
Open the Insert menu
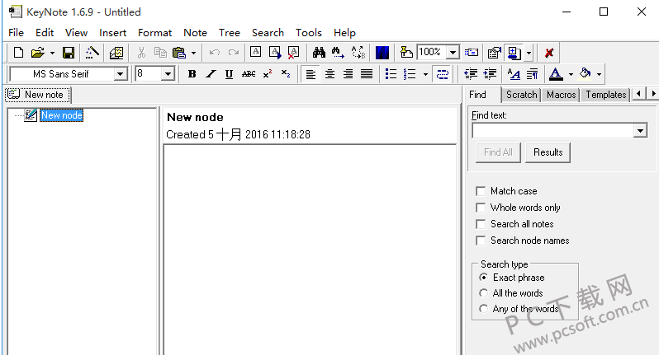[112, 33]
